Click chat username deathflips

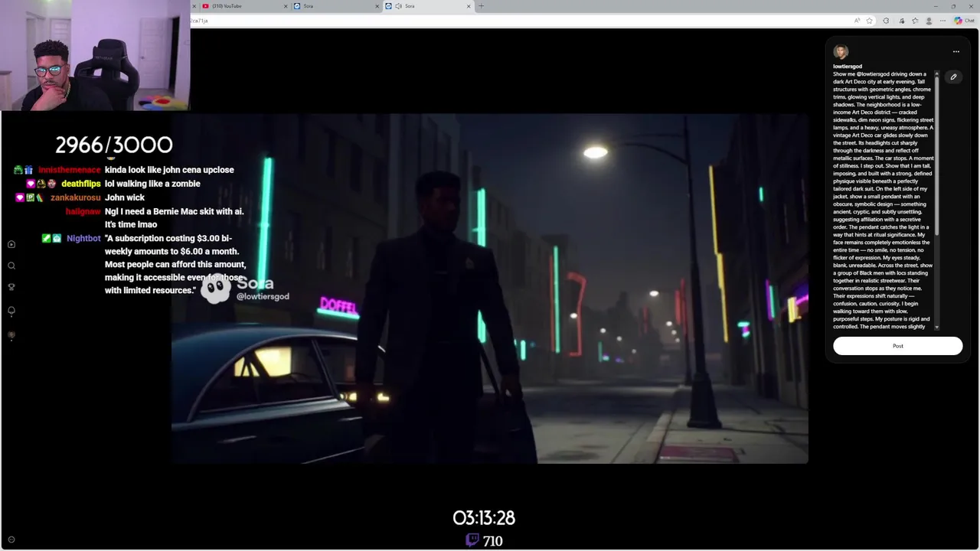[81, 184]
